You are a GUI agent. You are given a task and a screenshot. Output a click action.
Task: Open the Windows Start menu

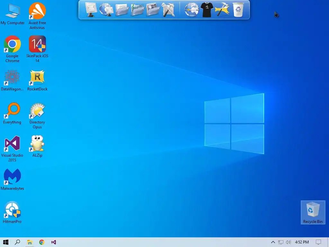tap(6, 242)
